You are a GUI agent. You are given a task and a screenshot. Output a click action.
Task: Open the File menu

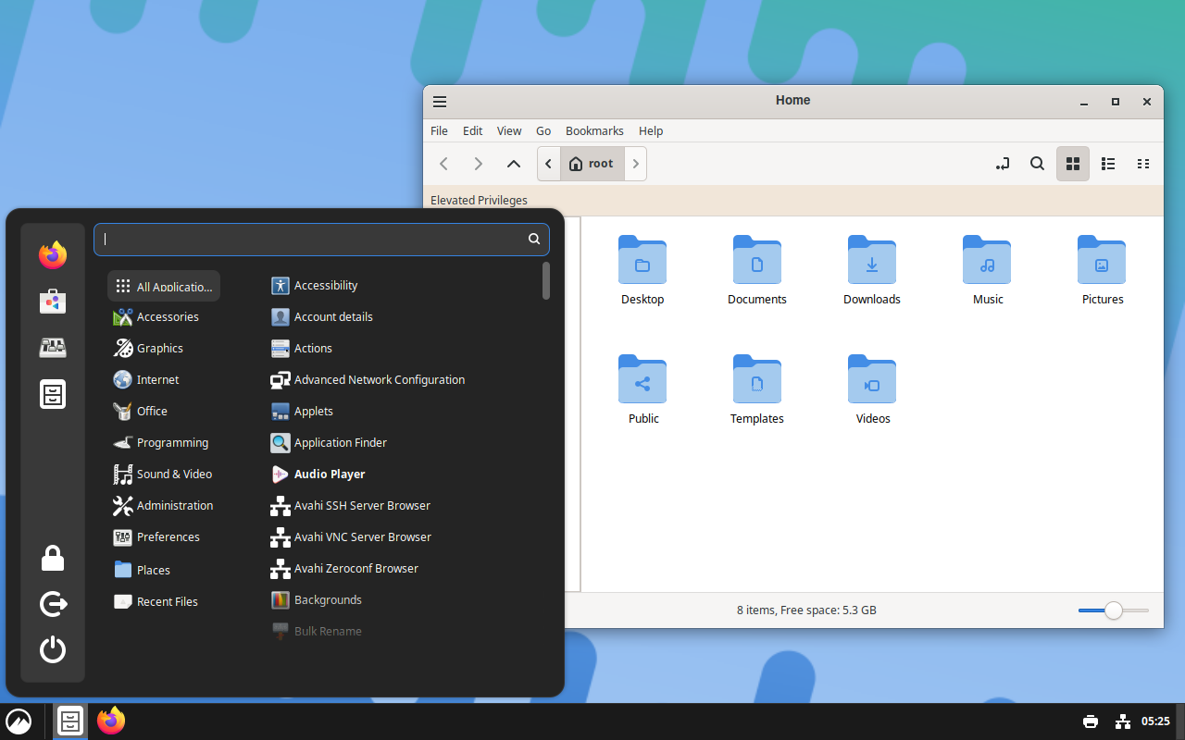coord(439,131)
